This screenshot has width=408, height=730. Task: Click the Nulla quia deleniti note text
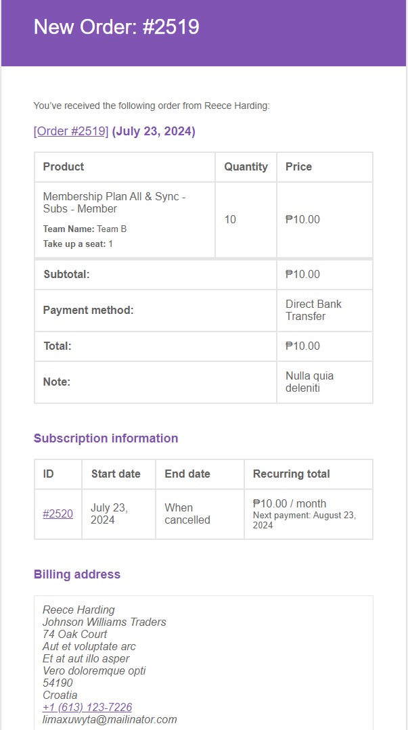coord(309,382)
